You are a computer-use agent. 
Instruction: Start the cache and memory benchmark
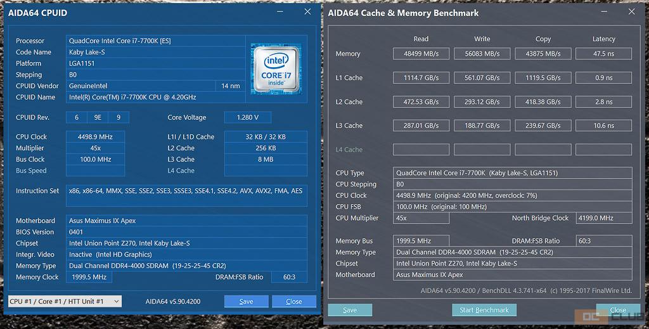pos(484,310)
